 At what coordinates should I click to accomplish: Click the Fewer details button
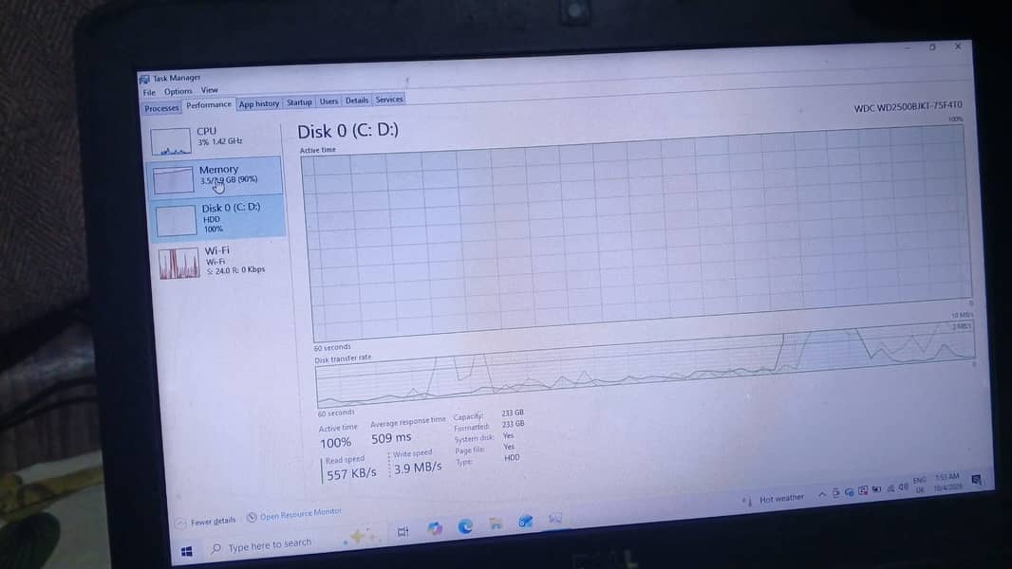tap(207, 522)
